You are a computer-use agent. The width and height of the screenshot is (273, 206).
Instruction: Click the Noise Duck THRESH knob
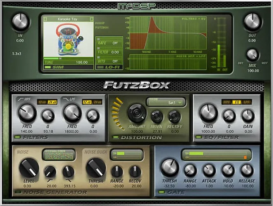[x=95, y=168]
